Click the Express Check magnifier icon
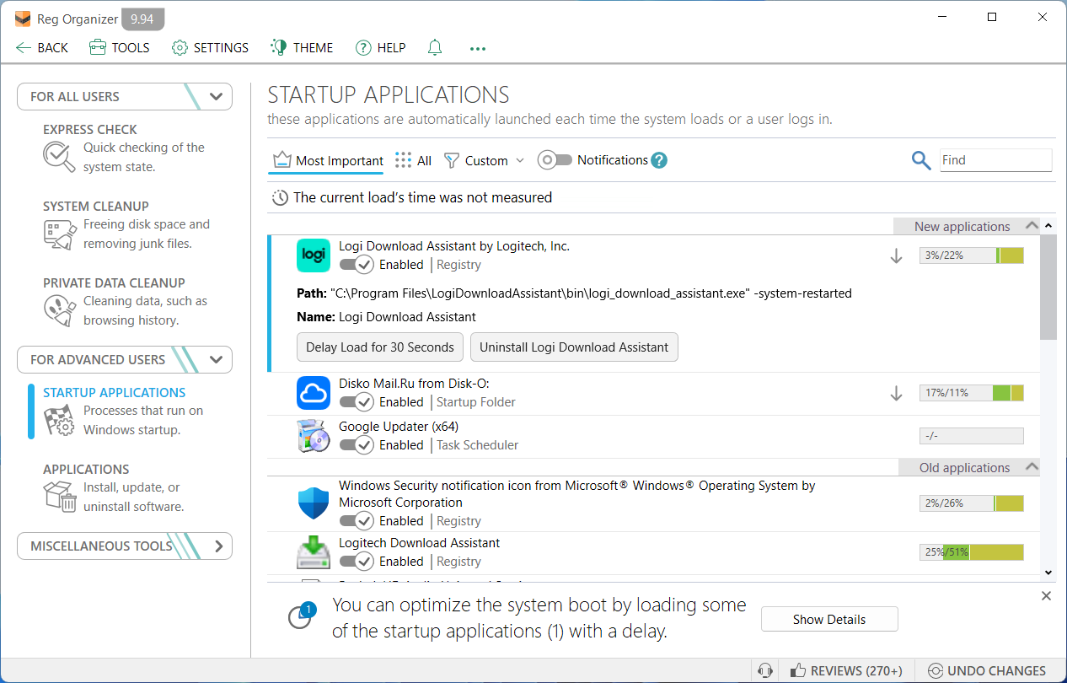The image size is (1067, 683). coord(60,156)
